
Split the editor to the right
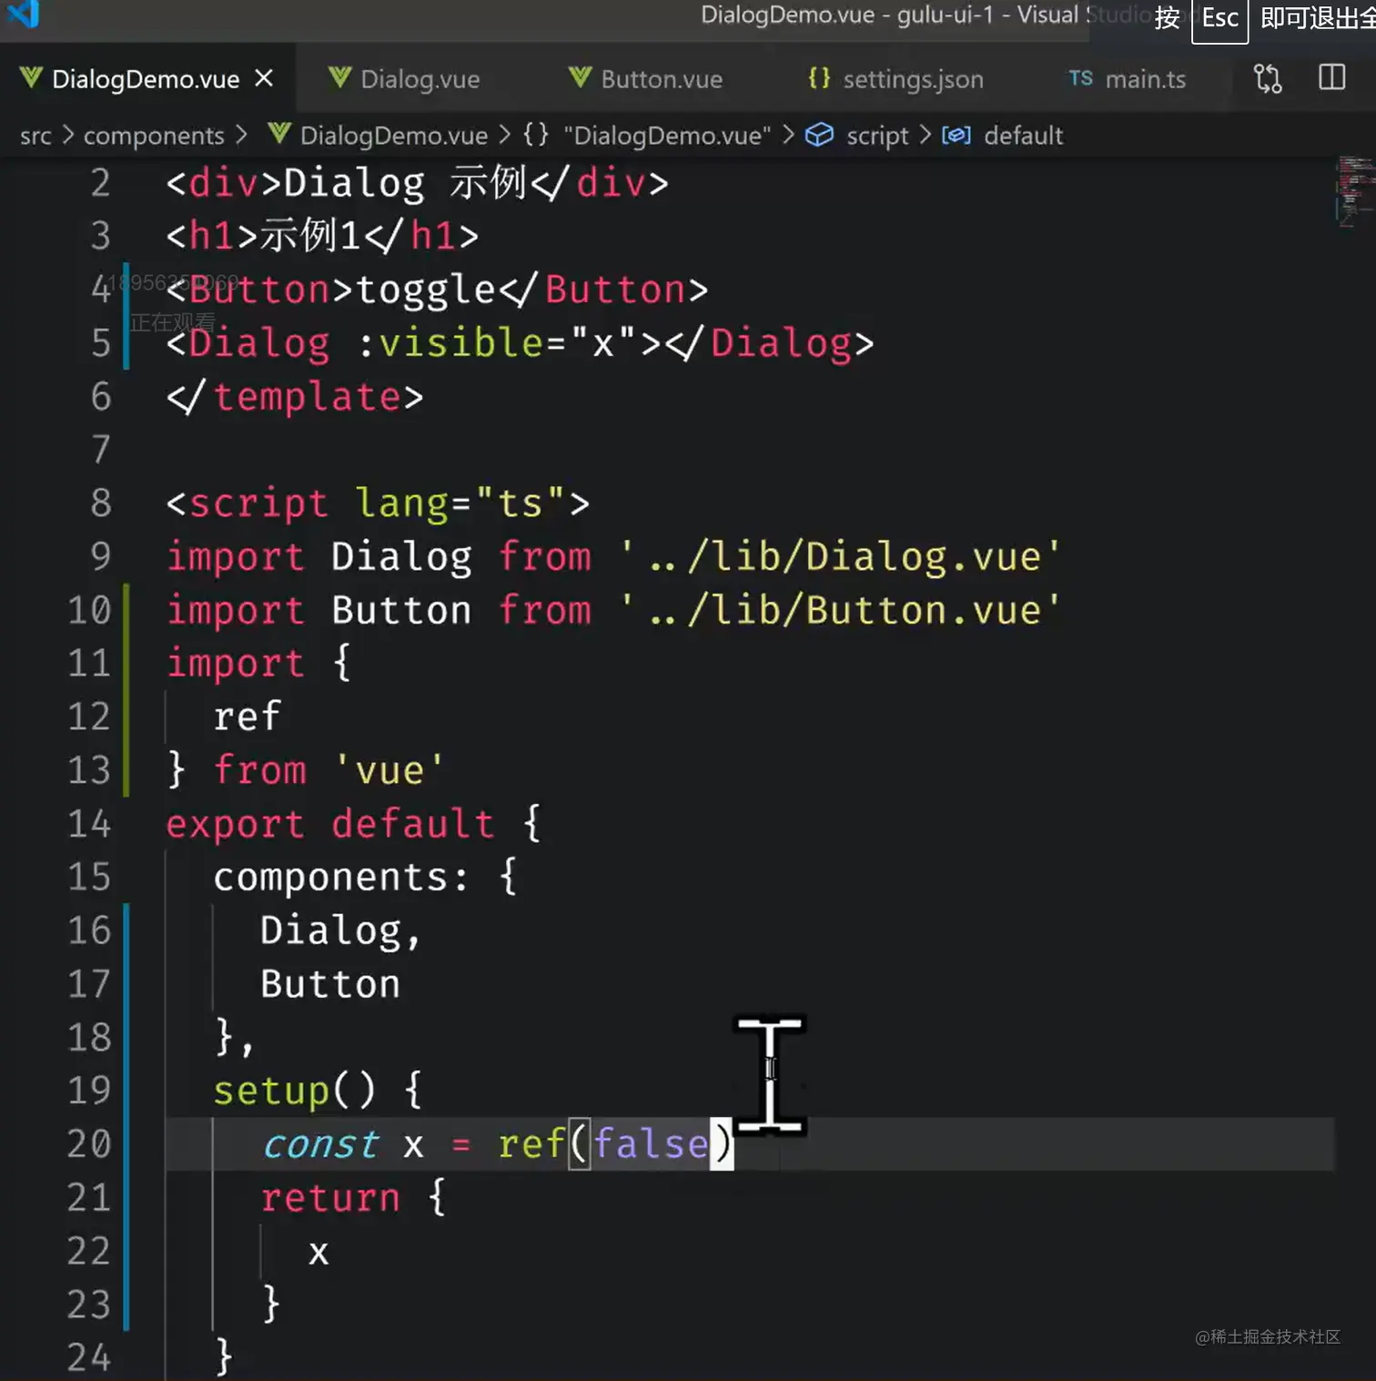[x=1332, y=77]
